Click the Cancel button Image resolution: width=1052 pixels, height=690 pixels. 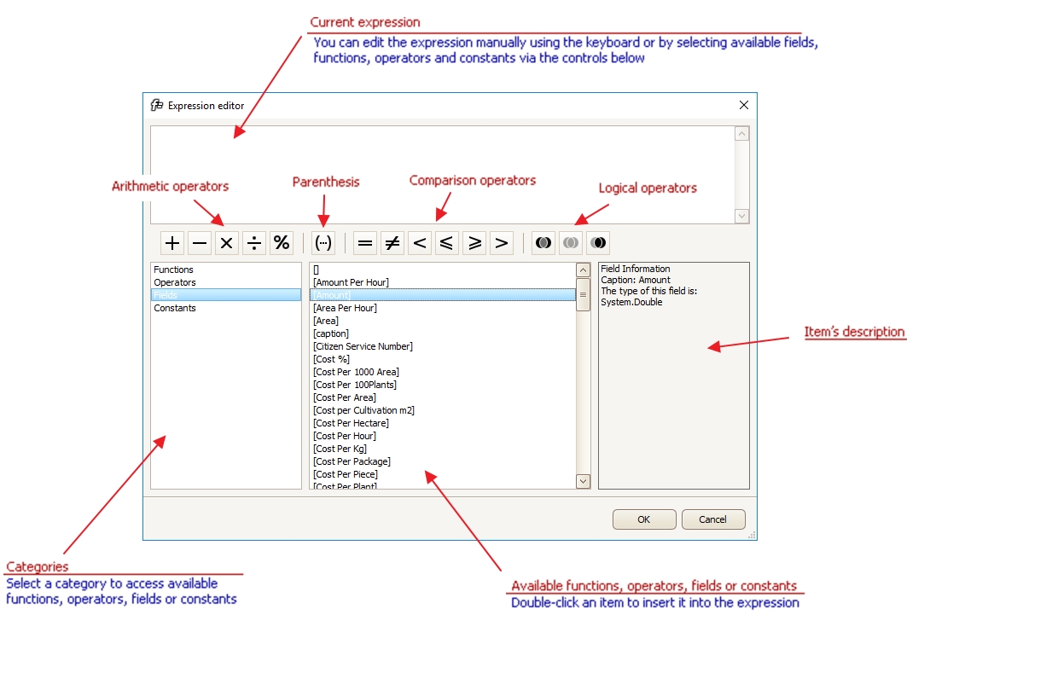713,519
